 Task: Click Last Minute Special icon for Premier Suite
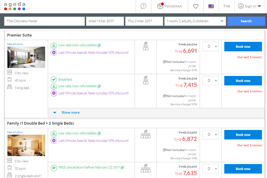(x=54, y=53)
